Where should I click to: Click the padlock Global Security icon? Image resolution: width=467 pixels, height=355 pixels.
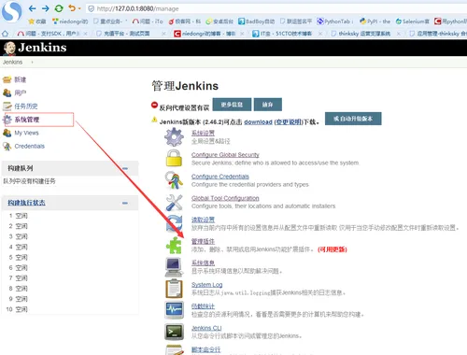(x=174, y=159)
